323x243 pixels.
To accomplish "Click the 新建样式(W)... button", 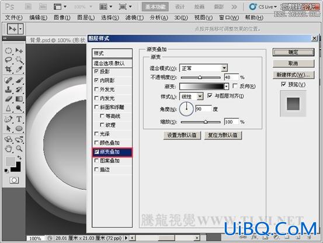I will (x=294, y=75).
